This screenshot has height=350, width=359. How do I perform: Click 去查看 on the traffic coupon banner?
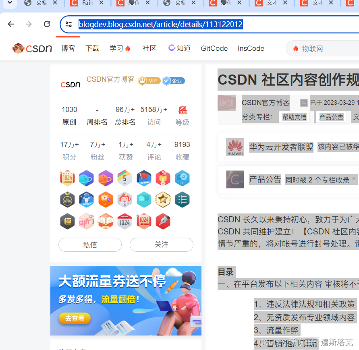[75, 318]
